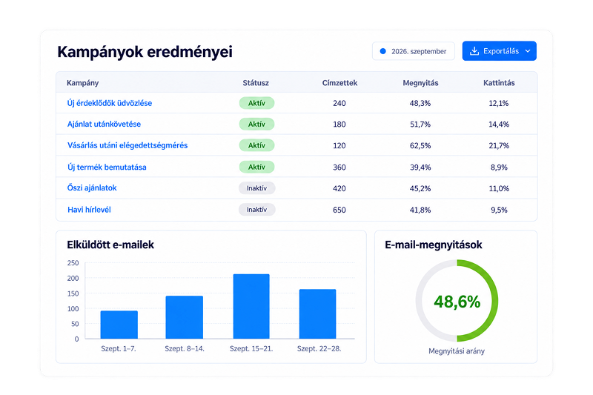Click the blue dot in date selector
This screenshot has height=395, width=593.
[382, 51]
